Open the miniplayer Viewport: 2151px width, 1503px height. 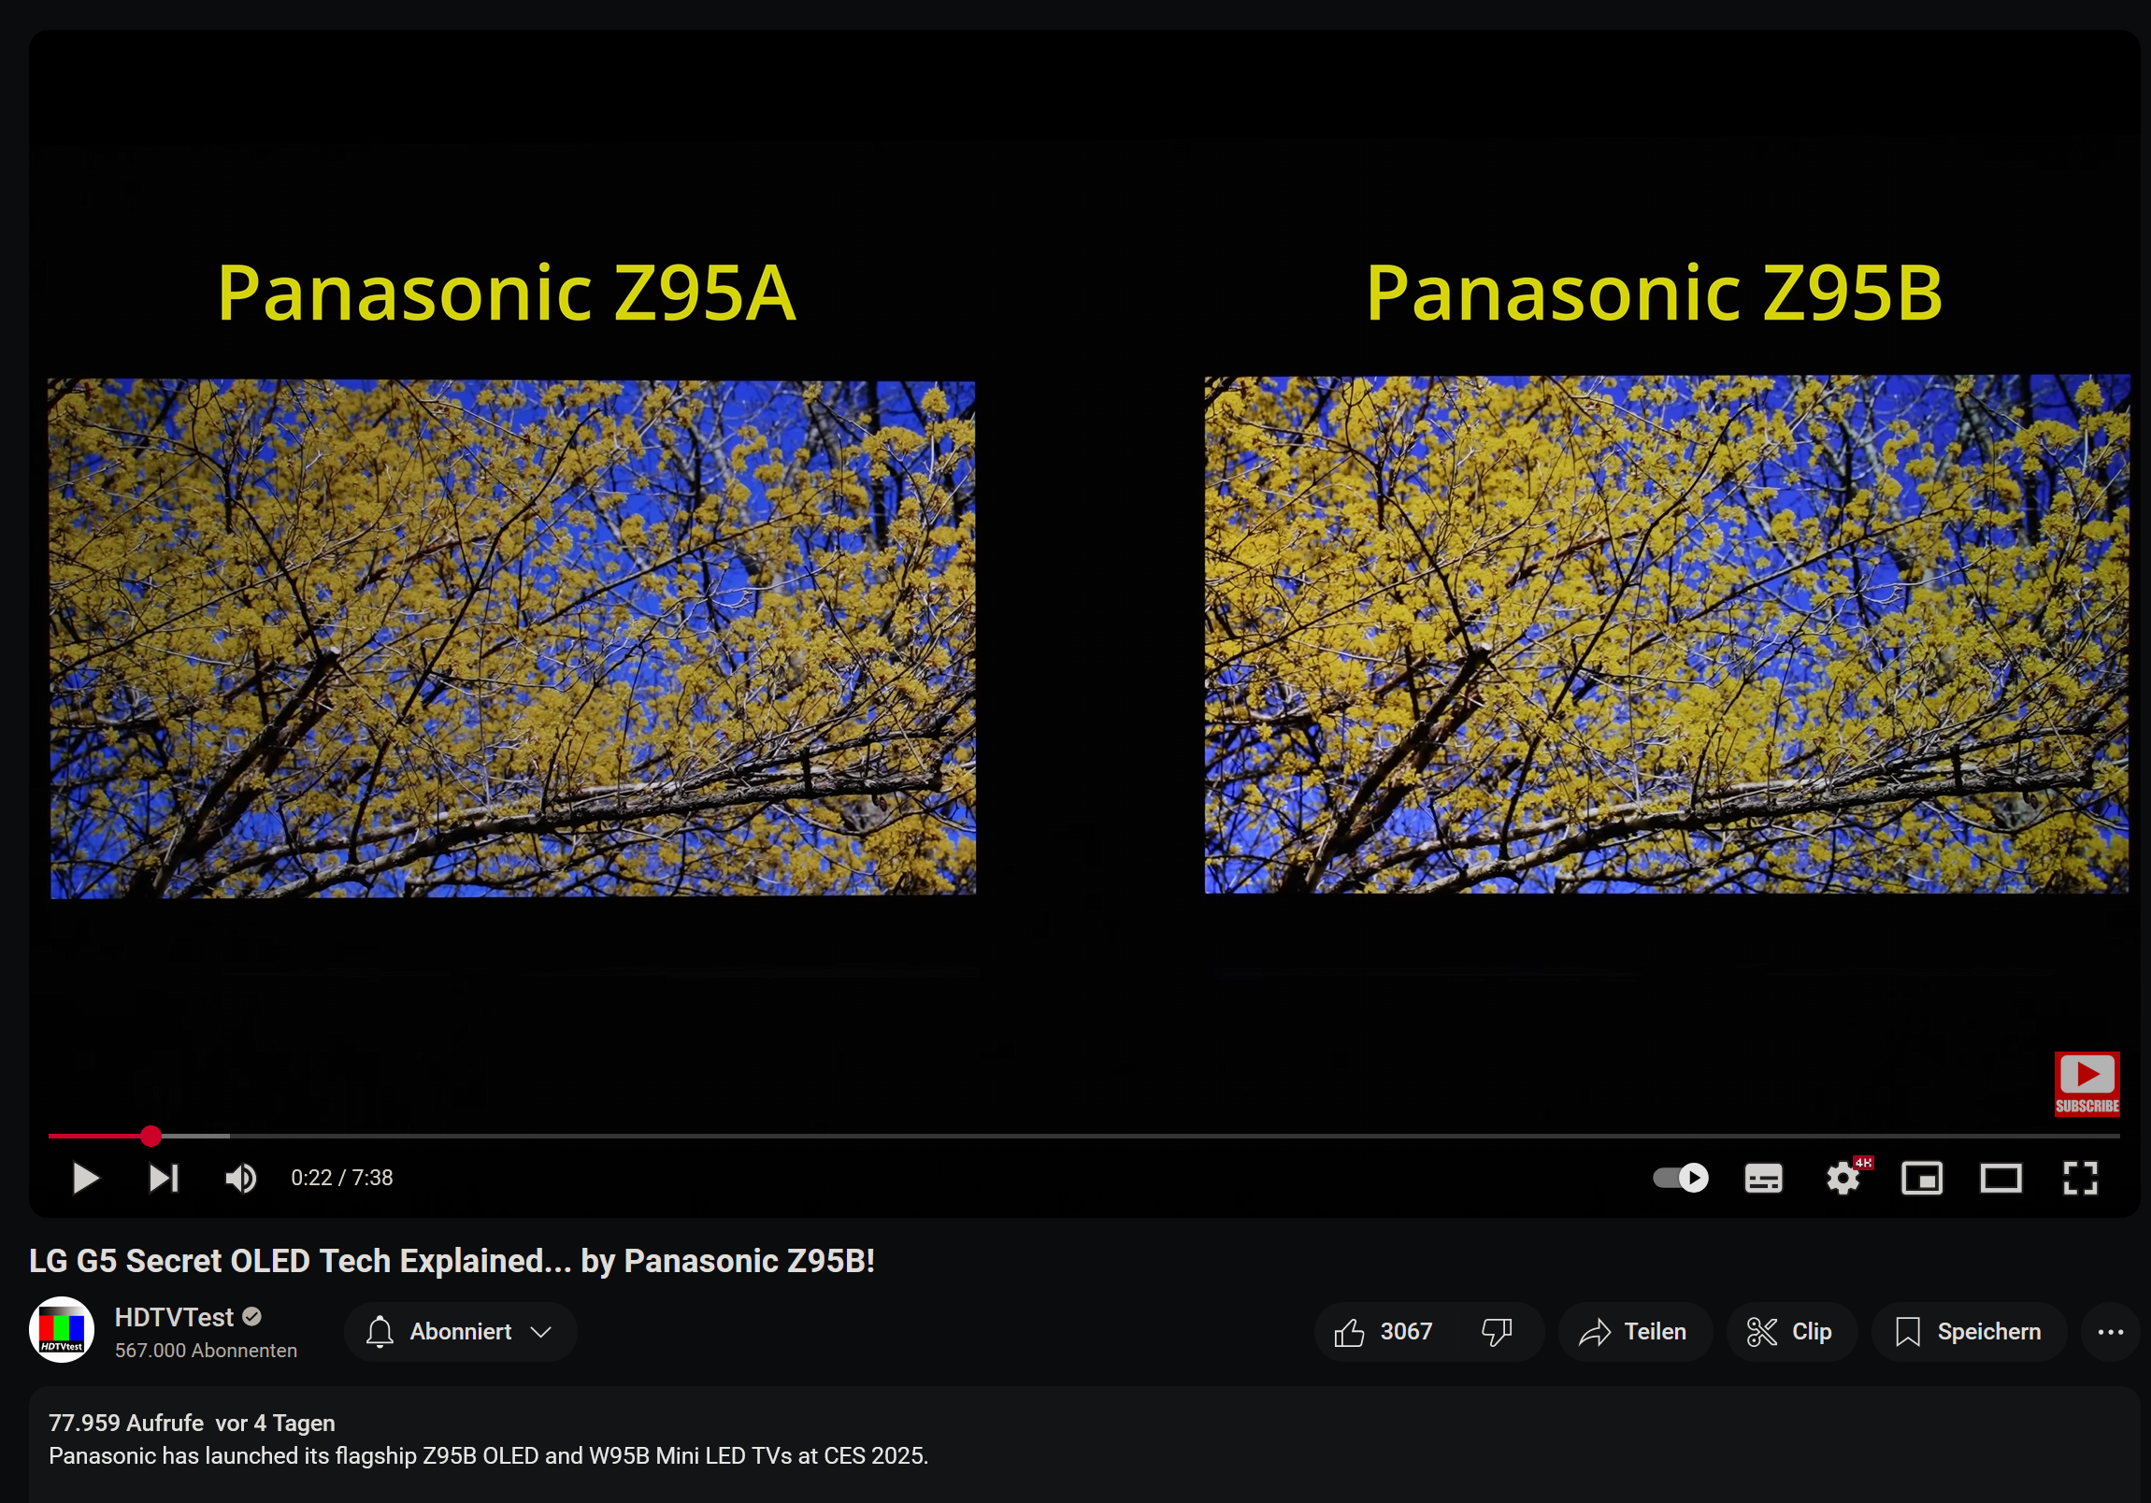coord(1921,1178)
